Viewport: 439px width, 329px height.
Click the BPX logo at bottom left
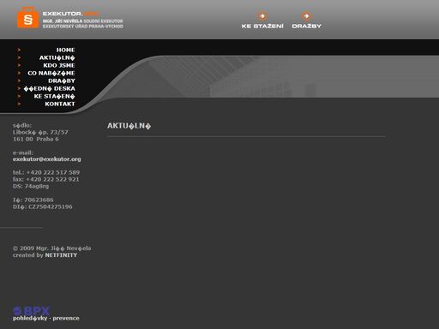pos(32,311)
